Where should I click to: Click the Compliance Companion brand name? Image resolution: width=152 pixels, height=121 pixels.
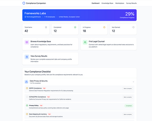[36, 3]
